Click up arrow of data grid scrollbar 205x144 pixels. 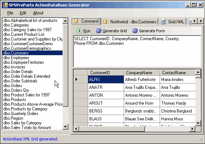click(x=198, y=72)
